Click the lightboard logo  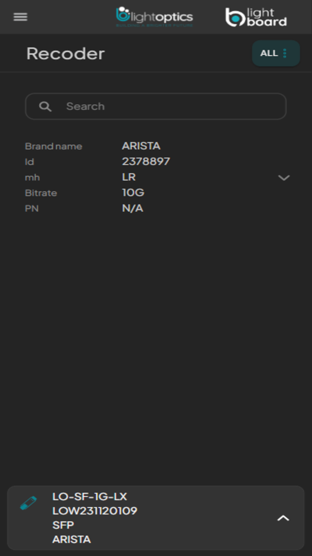point(256,17)
